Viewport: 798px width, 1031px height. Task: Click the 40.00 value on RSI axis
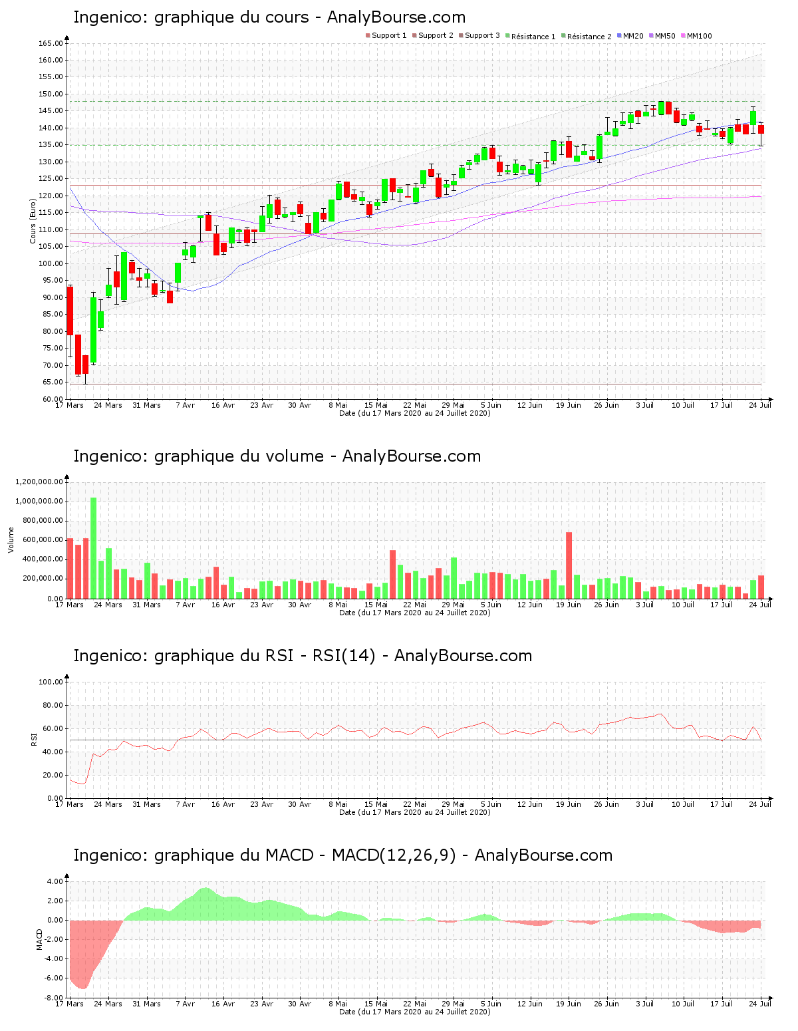point(53,752)
